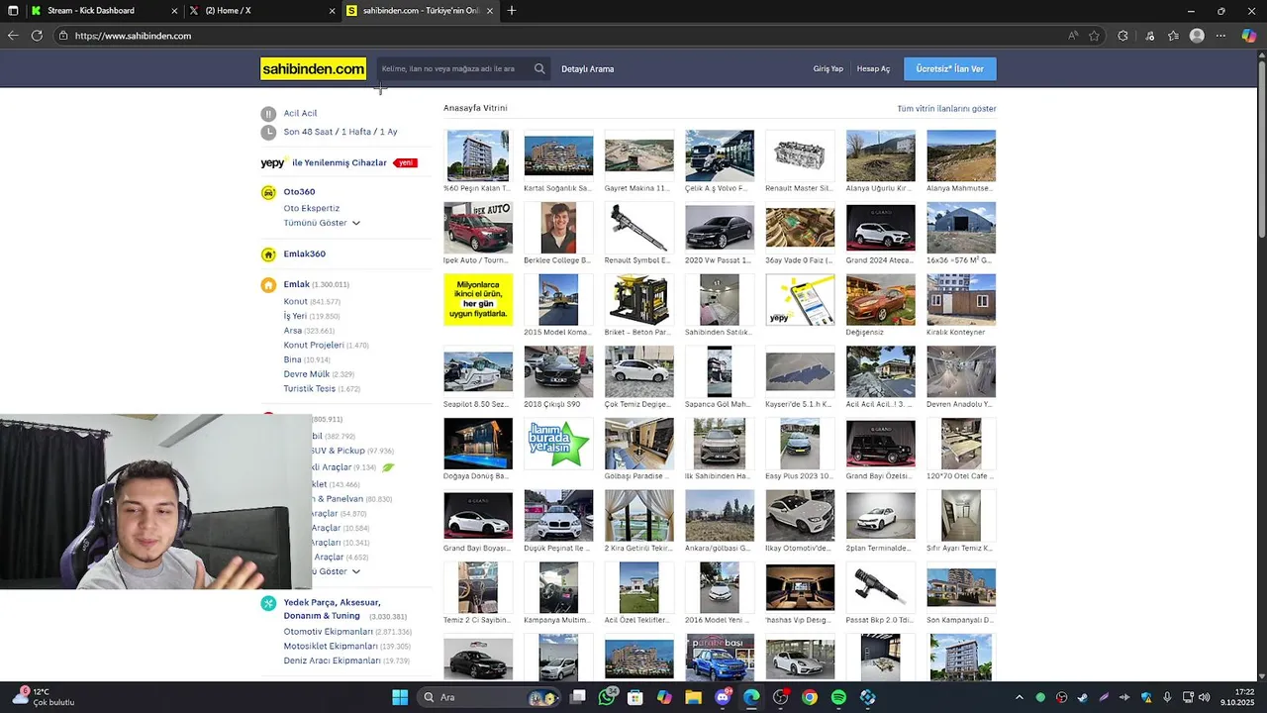
Task: Click browser back arrow
Action: [13, 36]
